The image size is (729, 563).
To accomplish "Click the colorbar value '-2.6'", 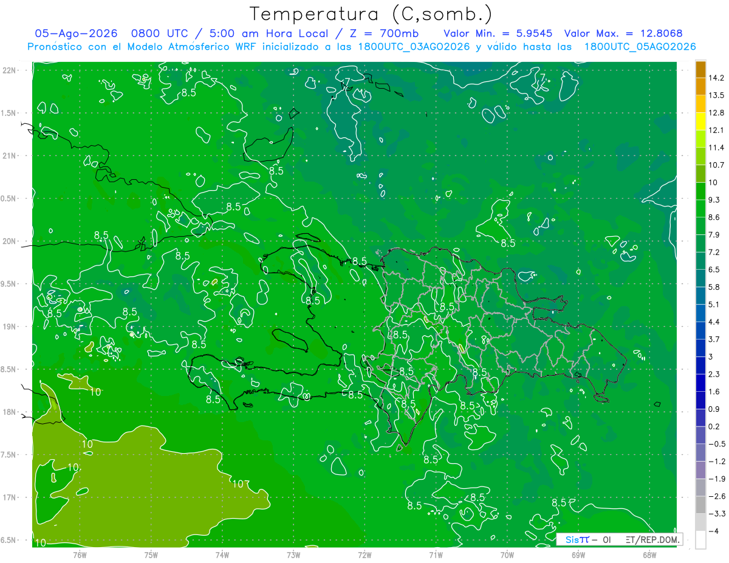I will [717, 496].
